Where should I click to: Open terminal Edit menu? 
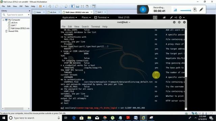tap(70, 27)
